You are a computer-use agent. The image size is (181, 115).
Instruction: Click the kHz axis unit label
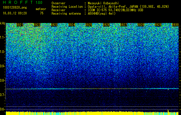pyautogui.click(x=3, y=23)
